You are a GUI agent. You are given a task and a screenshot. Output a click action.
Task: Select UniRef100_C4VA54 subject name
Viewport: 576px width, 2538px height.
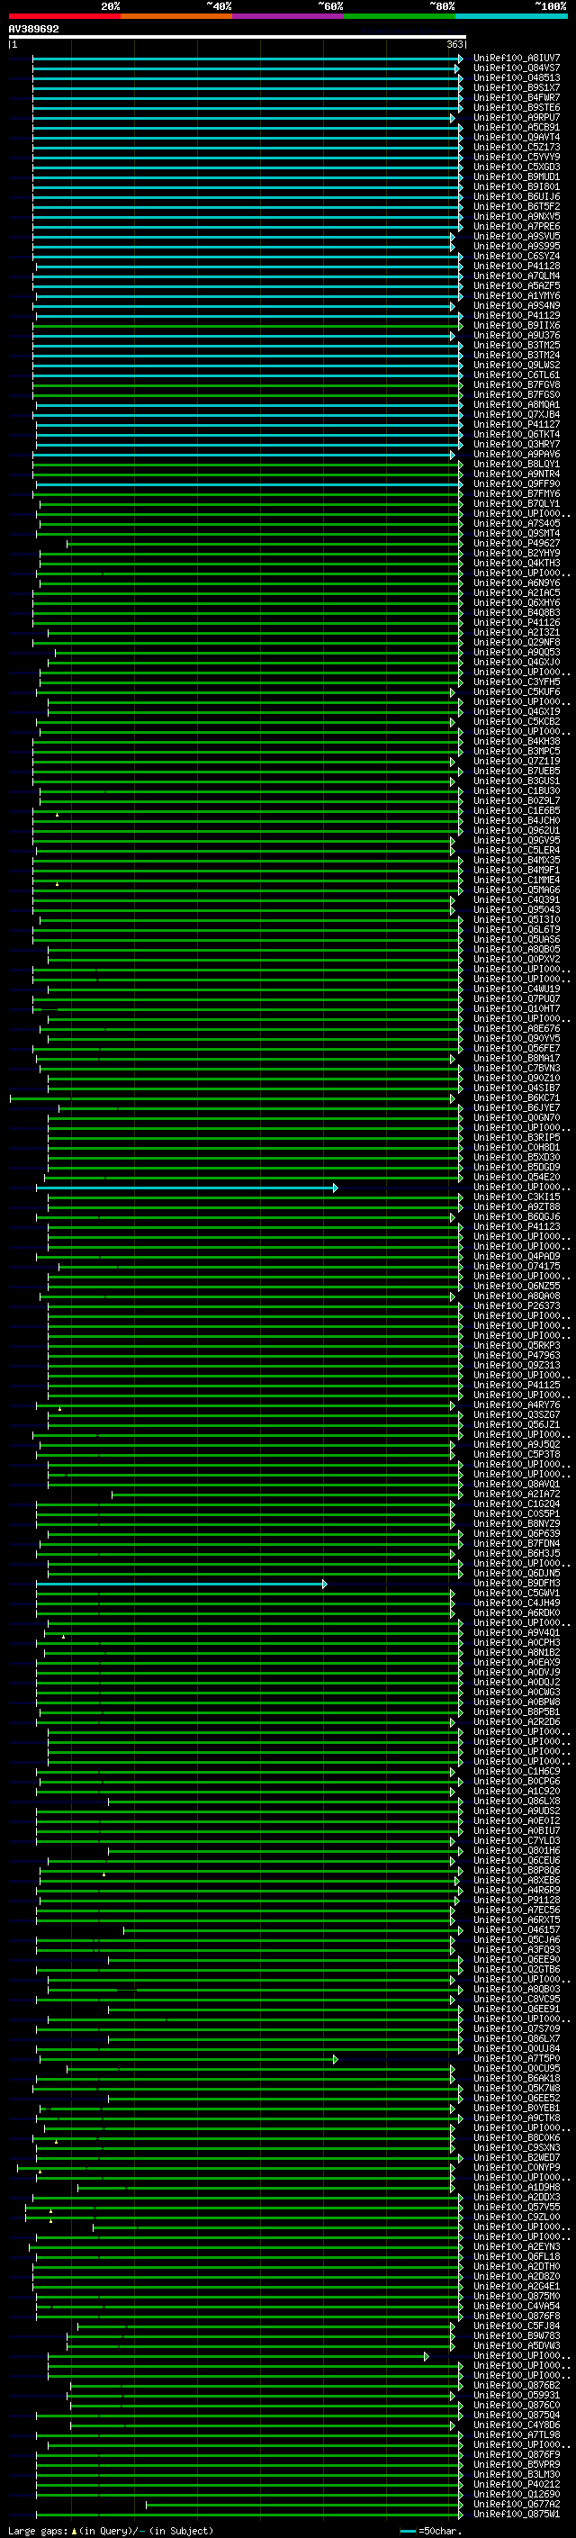point(517,2306)
